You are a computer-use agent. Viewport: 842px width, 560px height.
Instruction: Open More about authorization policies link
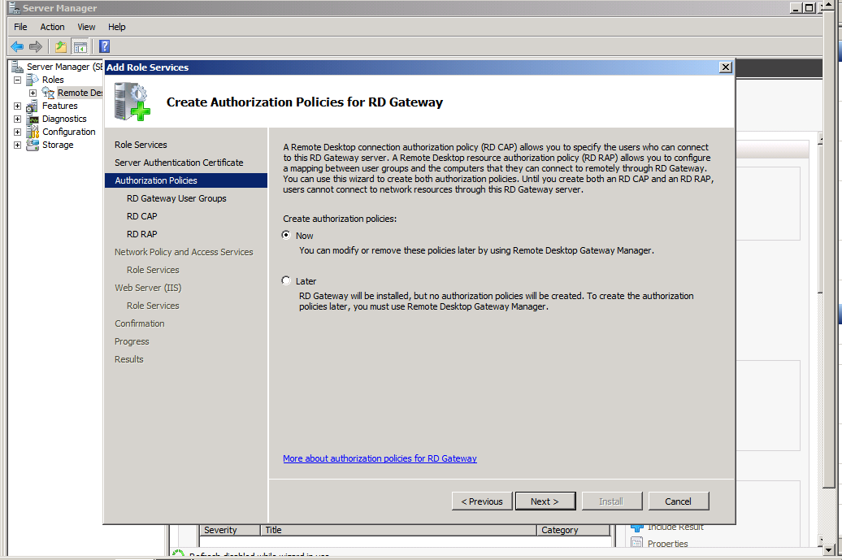tap(380, 458)
